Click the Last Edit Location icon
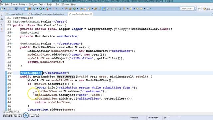Viewport: 213px width, 120px height. tap(137, 9)
